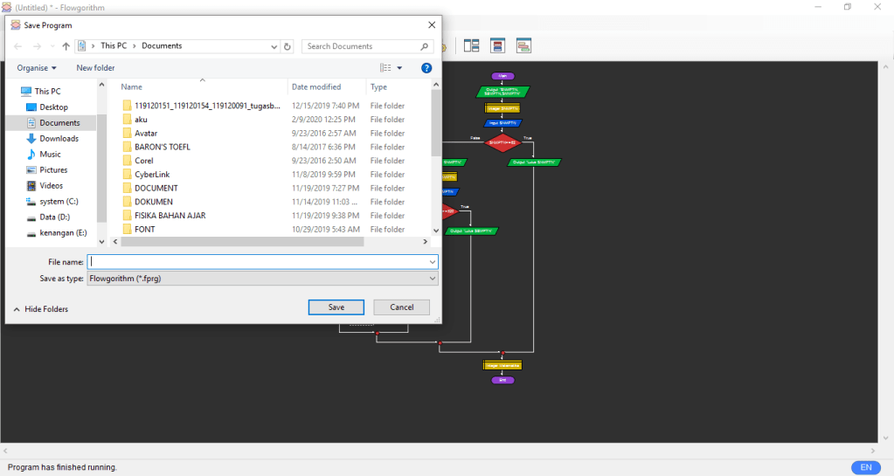The height and width of the screenshot is (476, 894).
Task: Sort files by Name column header
Action: (131, 86)
